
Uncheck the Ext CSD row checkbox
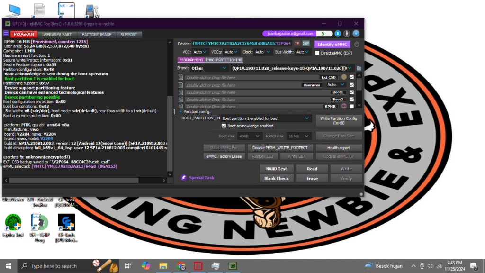point(352,77)
